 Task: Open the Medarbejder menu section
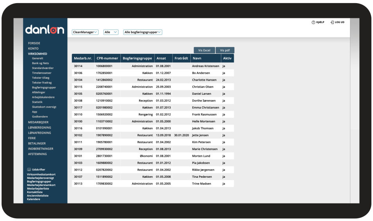pos(38,122)
